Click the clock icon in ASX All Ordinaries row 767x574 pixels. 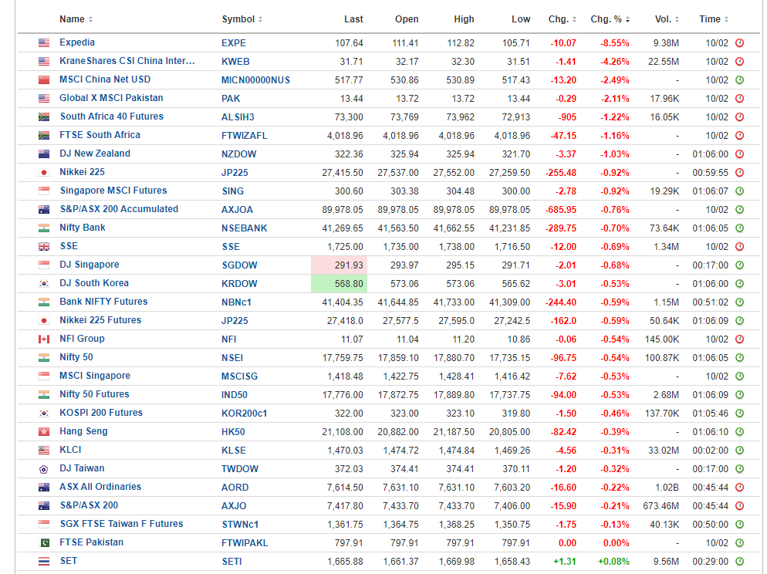pyautogui.click(x=739, y=488)
